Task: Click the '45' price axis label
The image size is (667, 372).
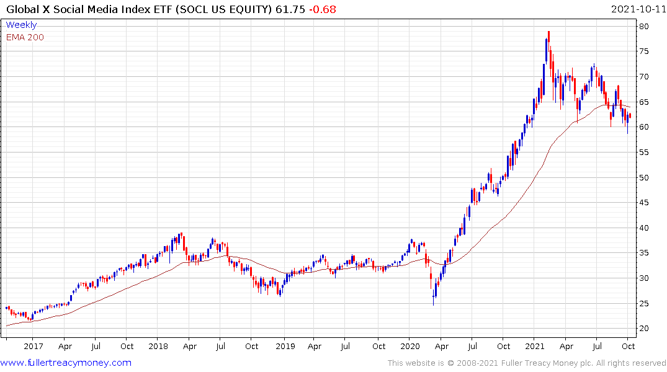Action: (643, 203)
